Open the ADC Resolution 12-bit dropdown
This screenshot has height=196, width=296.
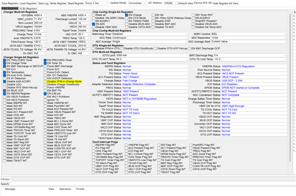(x=249, y=38)
